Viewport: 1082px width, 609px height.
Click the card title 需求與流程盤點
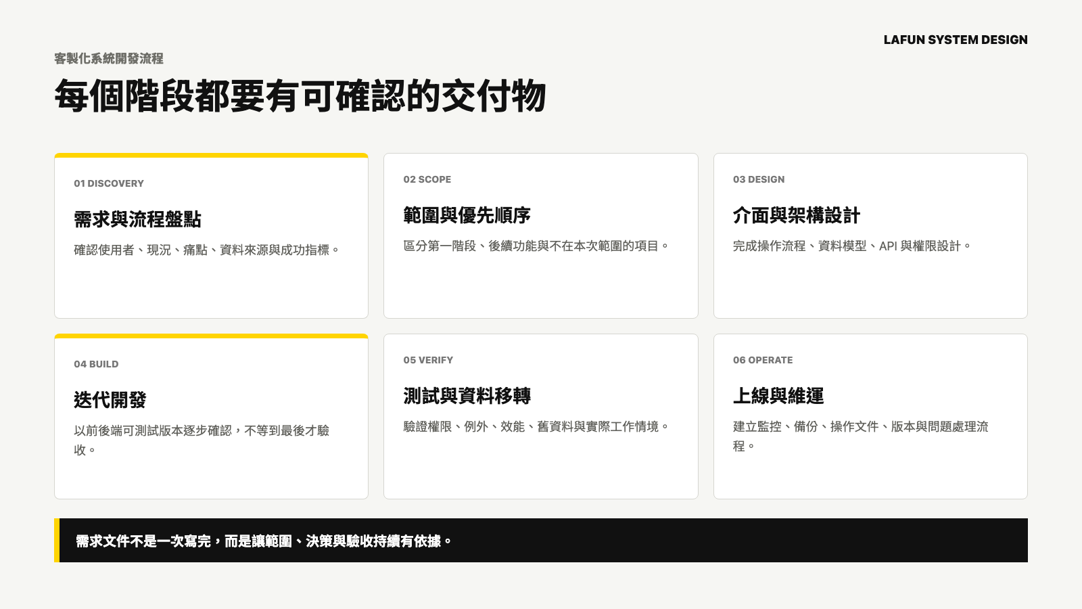click(137, 219)
